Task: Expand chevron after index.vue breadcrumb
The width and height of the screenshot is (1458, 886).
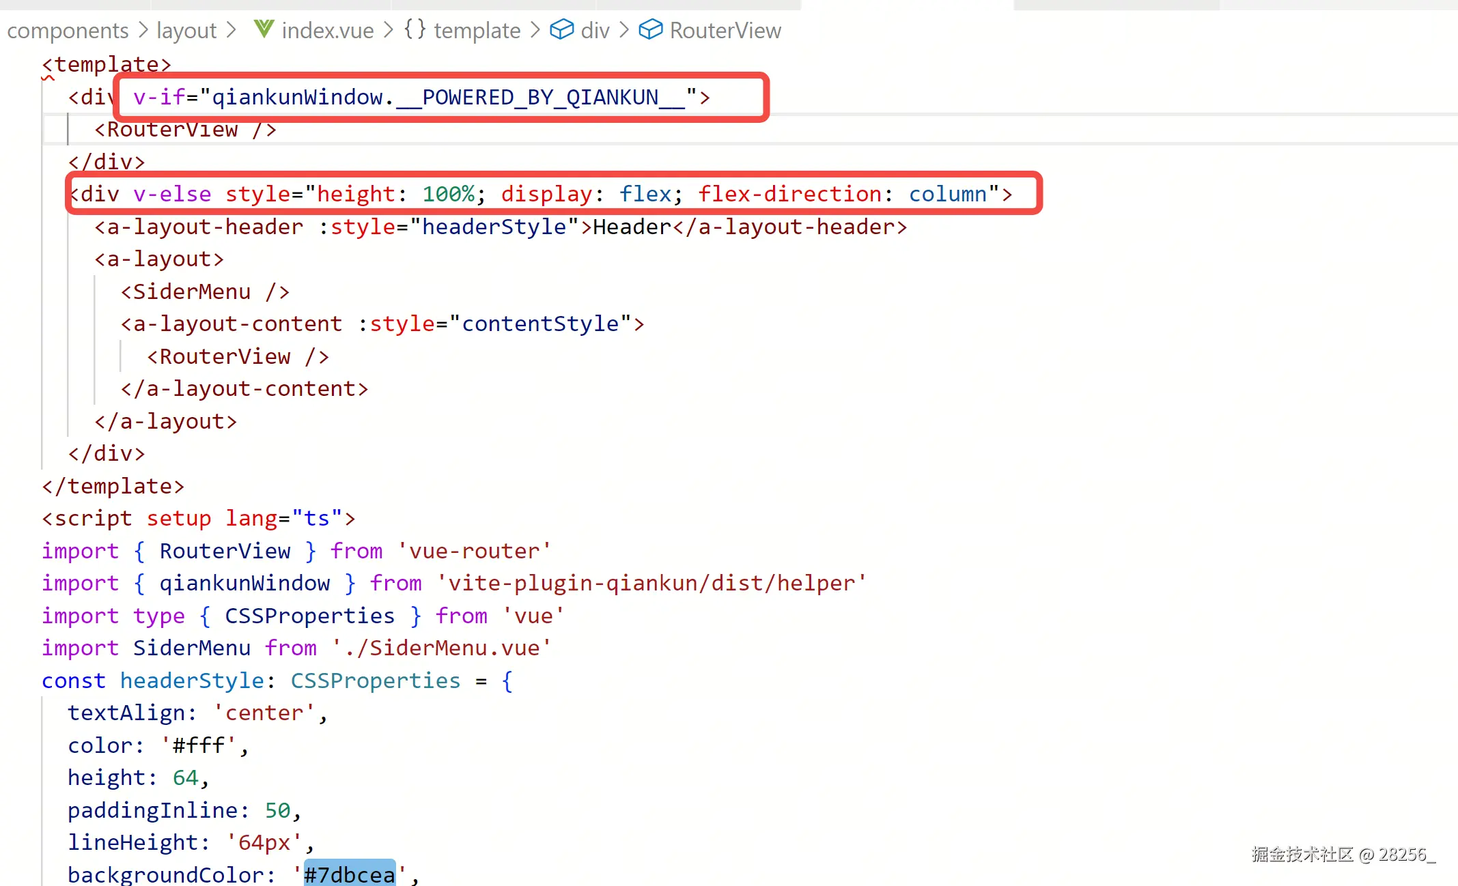Action: click(388, 30)
